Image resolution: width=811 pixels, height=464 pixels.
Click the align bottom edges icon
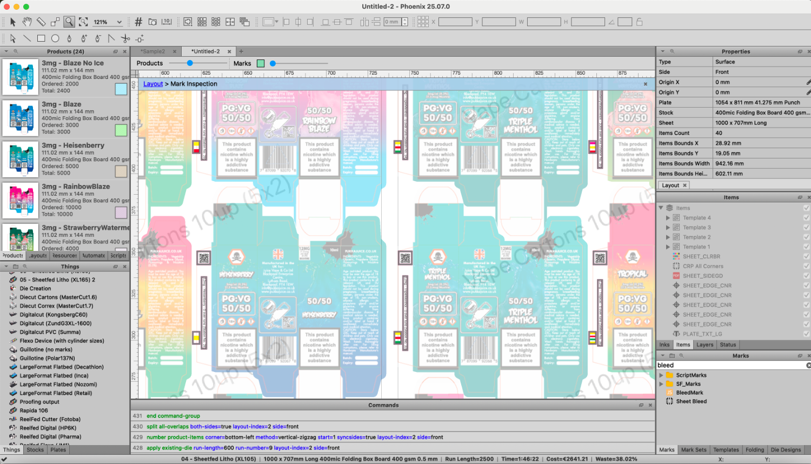(325, 22)
